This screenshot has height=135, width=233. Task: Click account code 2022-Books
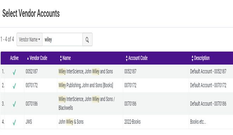[x=132, y=122]
